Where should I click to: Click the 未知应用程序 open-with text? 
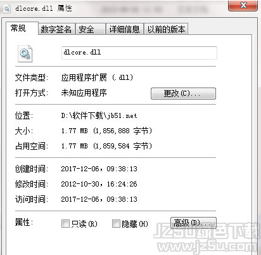tap(84, 93)
